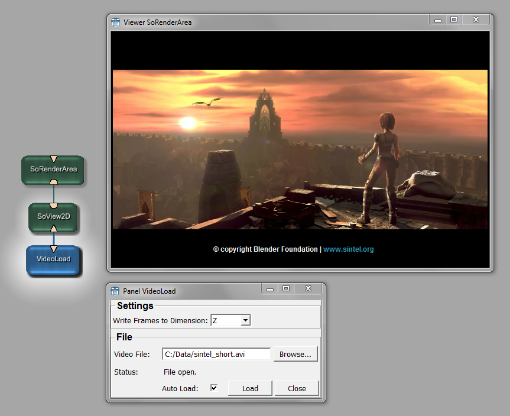Click the video frame in the viewer
Image resolution: width=510 pixels, height=416 pixels.
pyautogui.click(x=300, y=149)
